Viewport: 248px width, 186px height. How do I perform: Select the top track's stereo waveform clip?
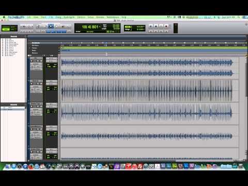click(x=147, y=68)
